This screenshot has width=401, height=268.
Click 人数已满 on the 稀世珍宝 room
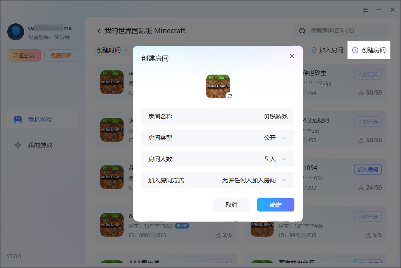pos(368,74)
